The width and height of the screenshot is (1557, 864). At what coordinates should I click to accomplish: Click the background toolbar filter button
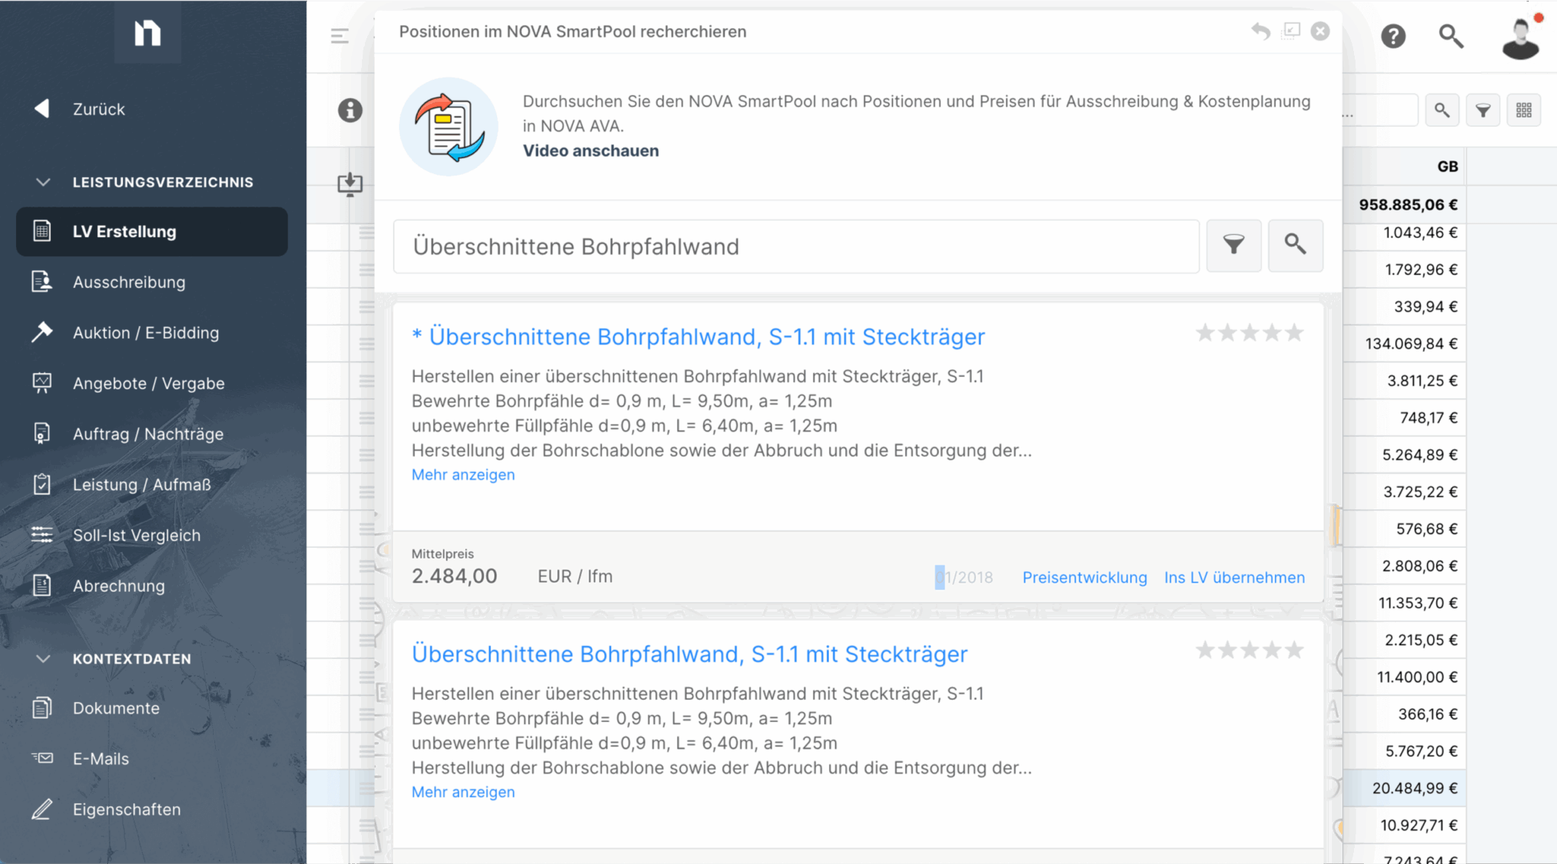(x=1482, y=110)
